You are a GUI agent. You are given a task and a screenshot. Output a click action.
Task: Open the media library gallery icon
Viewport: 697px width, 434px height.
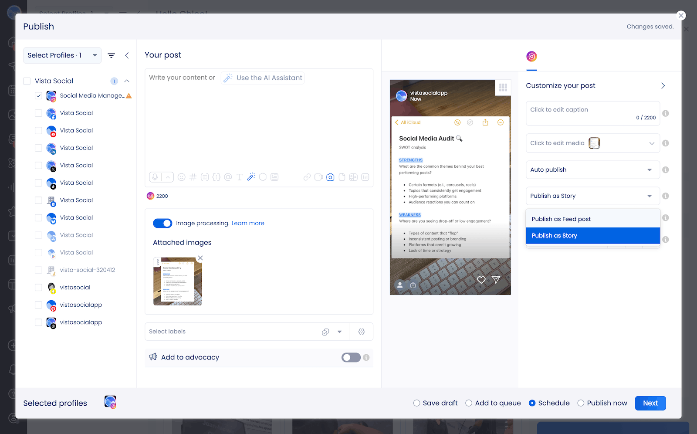[x=353, y=177]
